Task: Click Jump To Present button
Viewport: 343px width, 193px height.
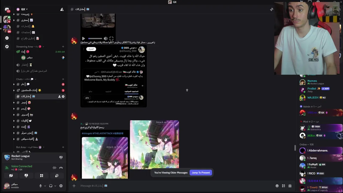Action: click(201, 173)
